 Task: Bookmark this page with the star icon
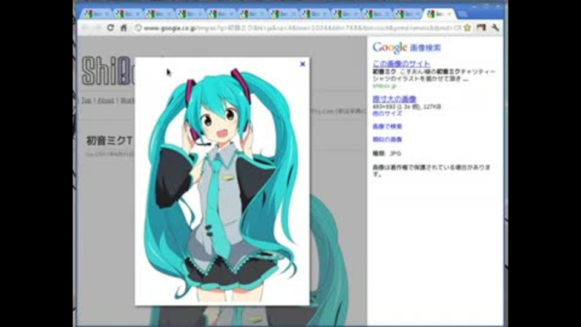point(467,28)
